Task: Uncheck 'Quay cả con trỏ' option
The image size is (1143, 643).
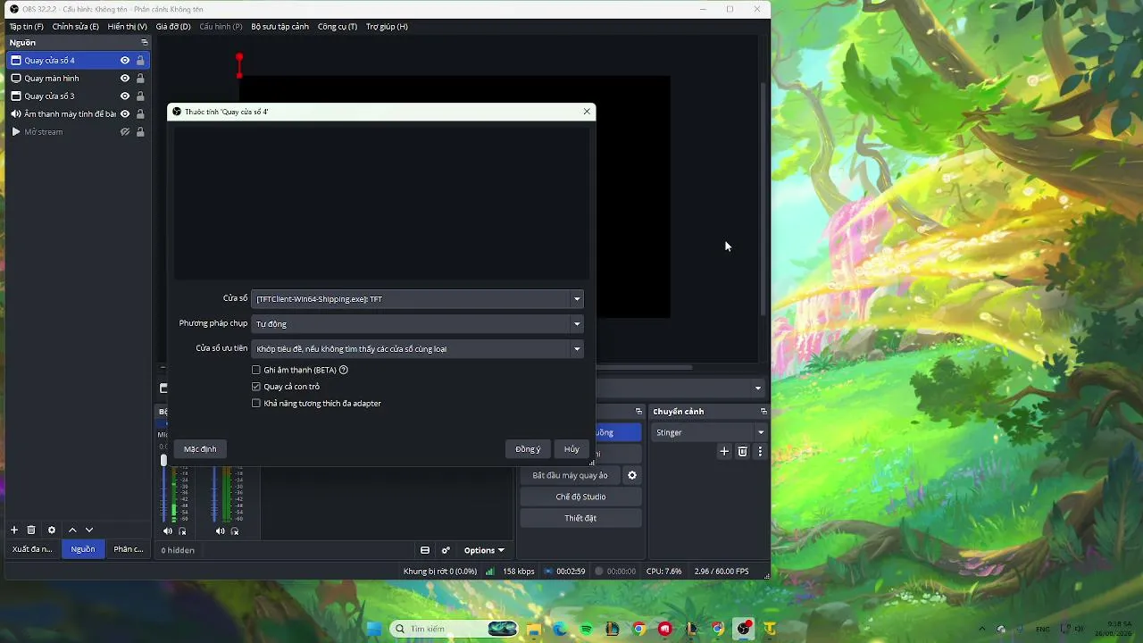Action: pyautogui.click(x=256, y=387)
